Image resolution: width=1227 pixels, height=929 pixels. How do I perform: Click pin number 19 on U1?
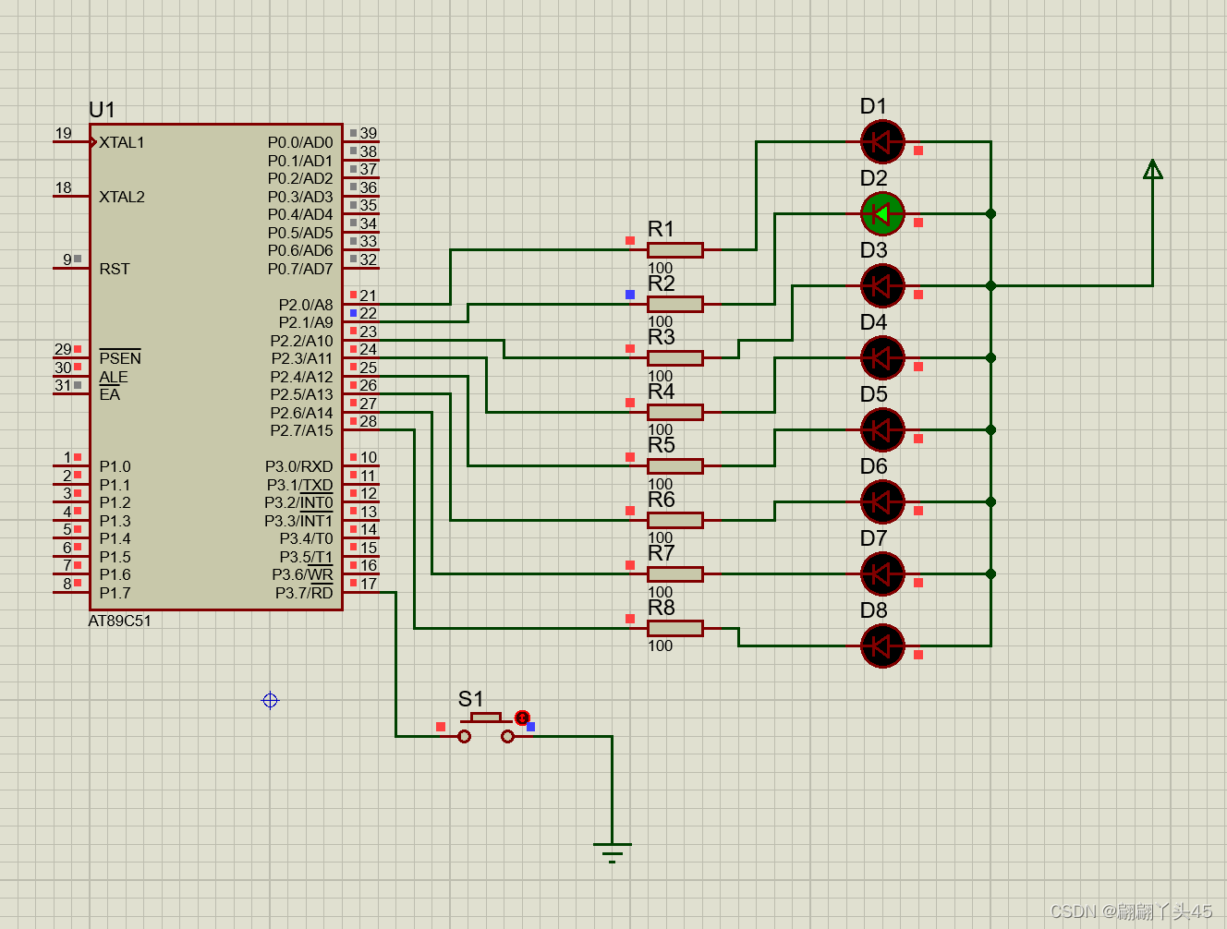(63, 133)
